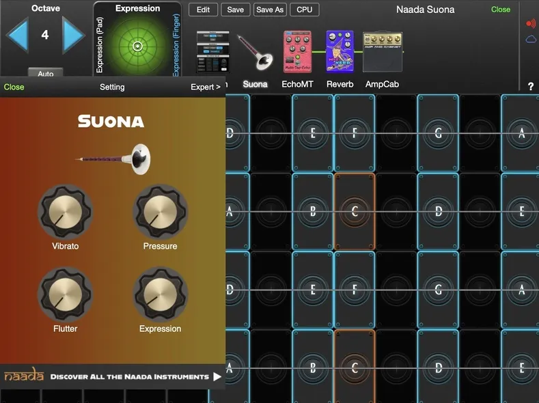Click the play arrow on Naada banner

pyautogui.click(x=217, y=377)
